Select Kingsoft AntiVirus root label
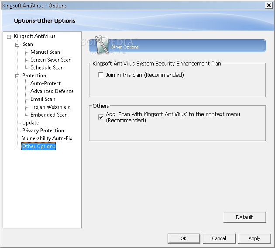275x248 pixels. point(34,36)
